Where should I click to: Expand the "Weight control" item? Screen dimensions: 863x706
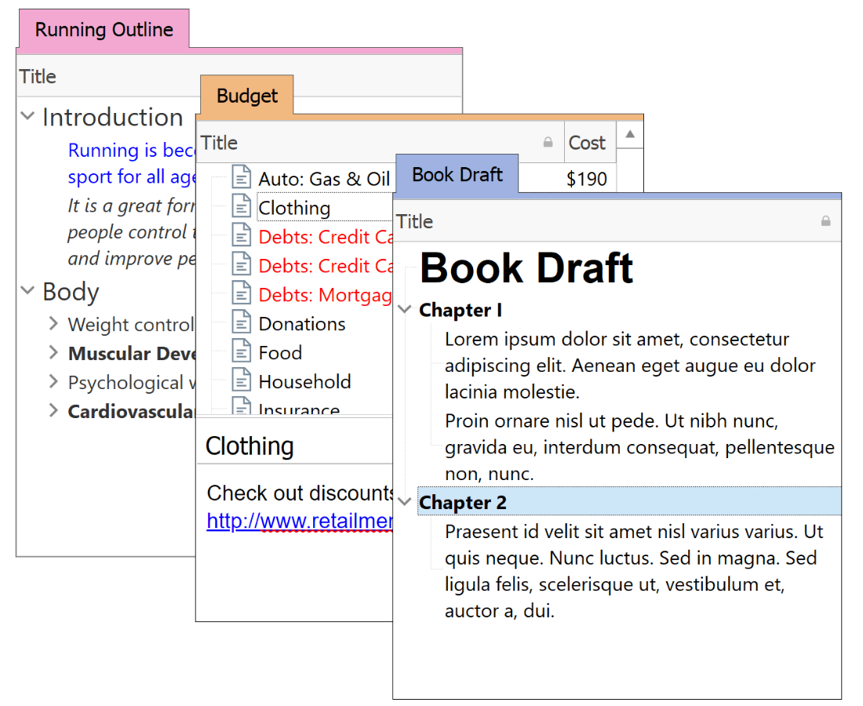[x=52, y=323]
